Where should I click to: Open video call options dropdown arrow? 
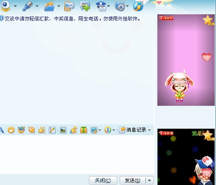coord(15,6)
